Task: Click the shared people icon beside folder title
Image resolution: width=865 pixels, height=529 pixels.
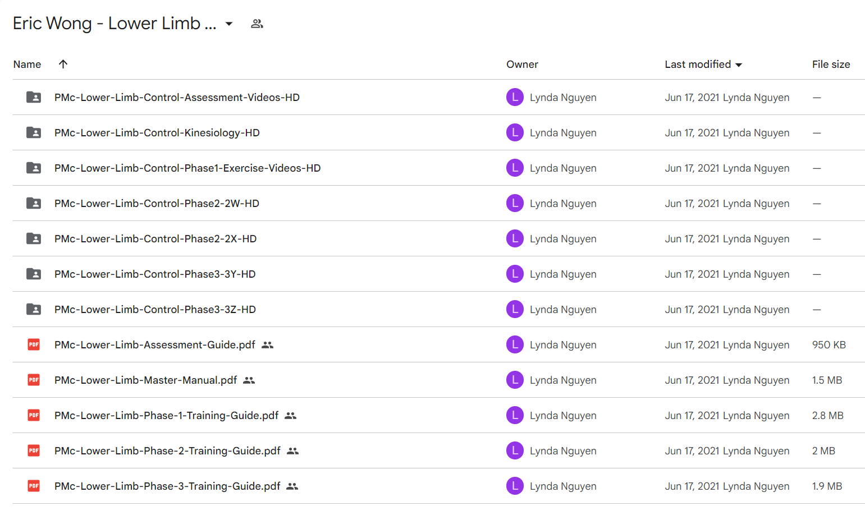Action: tap(257, 24)
